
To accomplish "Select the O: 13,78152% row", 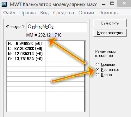I will tap(26, 59).
